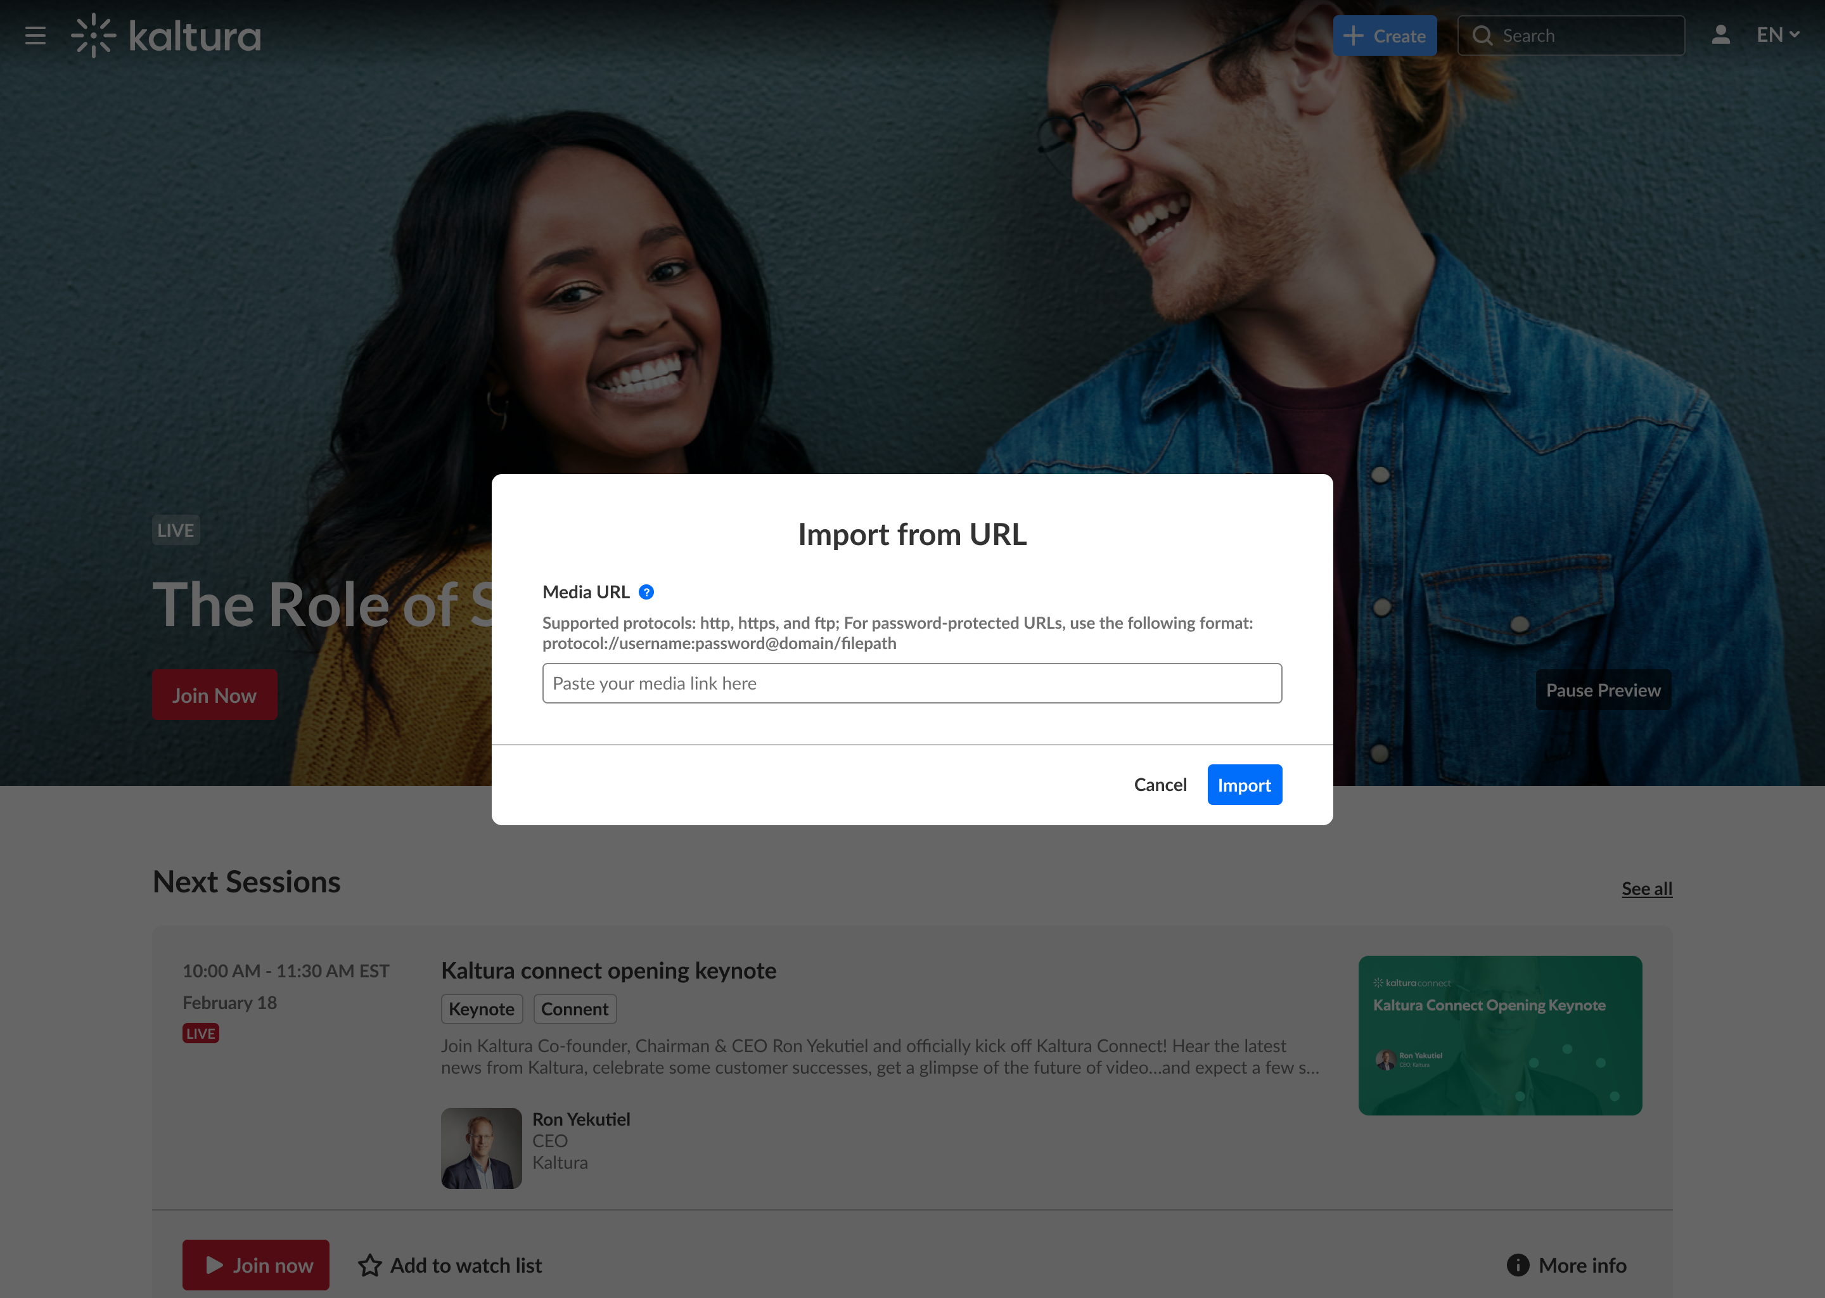Click the red Join Now hero button
Image resolution: width=1825 pixels, height=1298 pixels.
(x=214, y=695)
